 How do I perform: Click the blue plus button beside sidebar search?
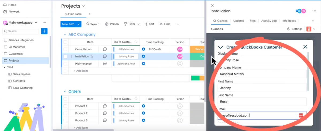click(44, 31)
